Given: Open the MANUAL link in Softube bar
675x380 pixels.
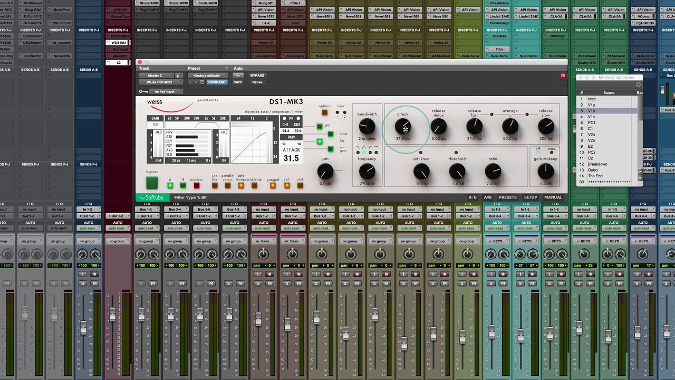Looking at the screenshot, I should pos(553,197).
